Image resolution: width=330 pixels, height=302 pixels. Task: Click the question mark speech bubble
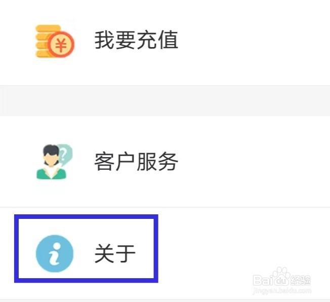pyautogui.click(x=65, y=154)
